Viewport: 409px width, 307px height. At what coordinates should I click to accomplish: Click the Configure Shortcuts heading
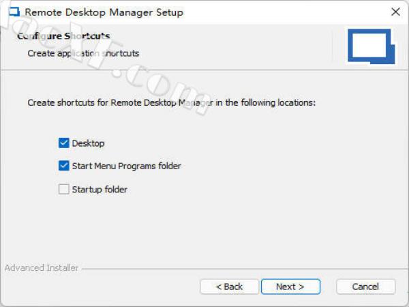(63, 35)
